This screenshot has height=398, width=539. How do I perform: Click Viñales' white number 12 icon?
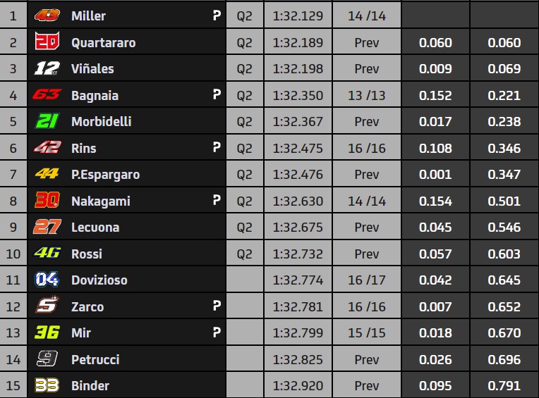(x=47, y=68)
